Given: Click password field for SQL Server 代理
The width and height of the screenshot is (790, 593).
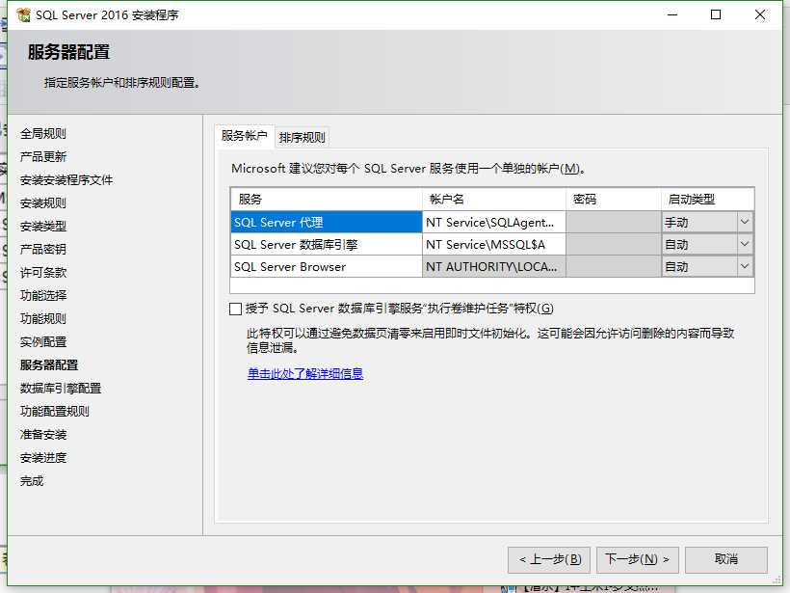Looking at the screenshot, I should [613, 222].
